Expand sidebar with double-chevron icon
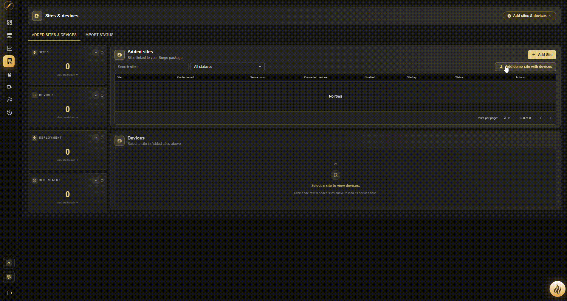Image resolution: width=567 pixels, height=301 pixels. (x=9, y=263)
